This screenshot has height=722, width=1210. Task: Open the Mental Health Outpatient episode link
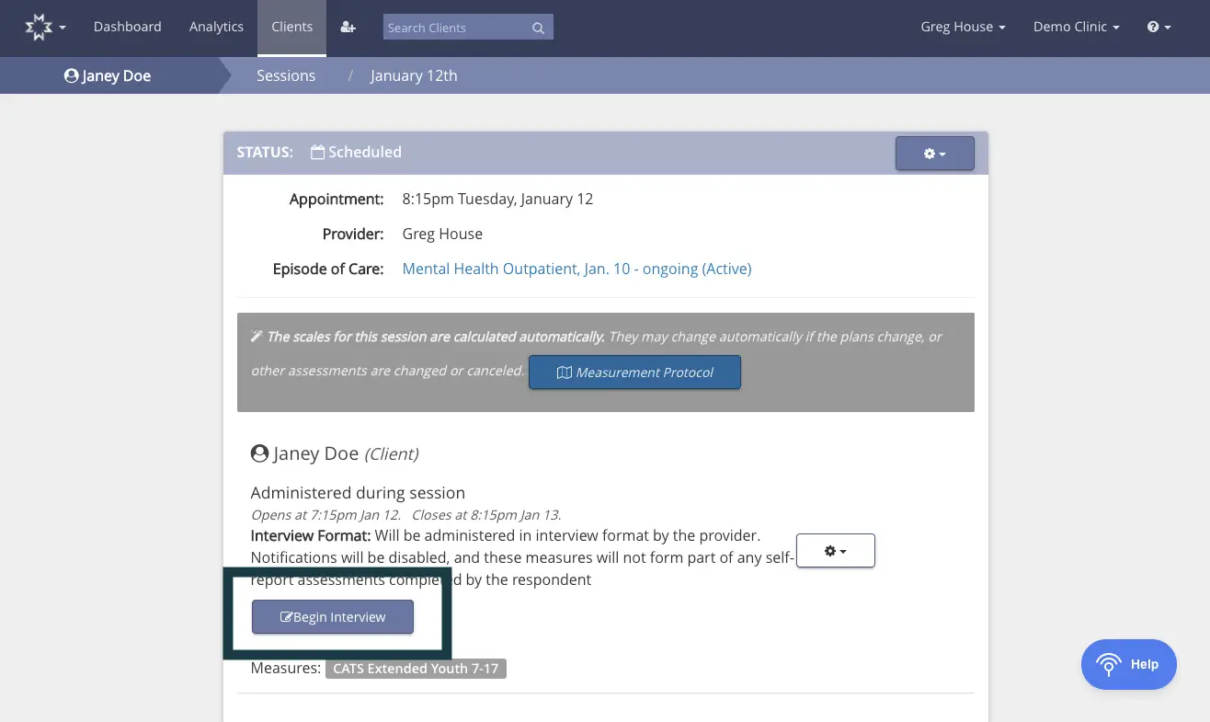tap(576, 269)
